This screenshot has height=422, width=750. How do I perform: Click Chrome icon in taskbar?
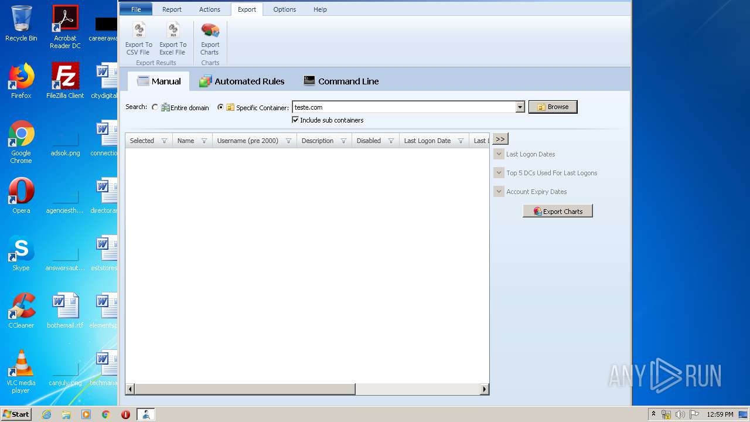pos(105,414)
